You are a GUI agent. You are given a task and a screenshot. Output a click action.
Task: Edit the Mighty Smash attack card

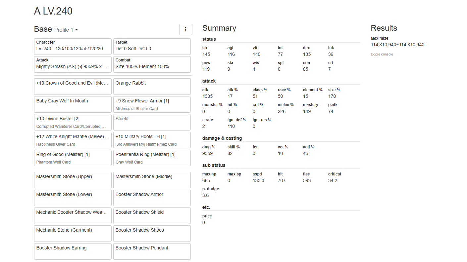[73, 64]
